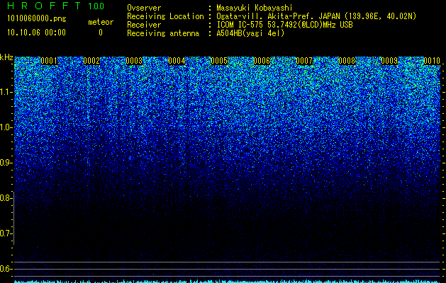Click the 1.0 kHz axis label
Screen dimensions: 446x283
6,127
